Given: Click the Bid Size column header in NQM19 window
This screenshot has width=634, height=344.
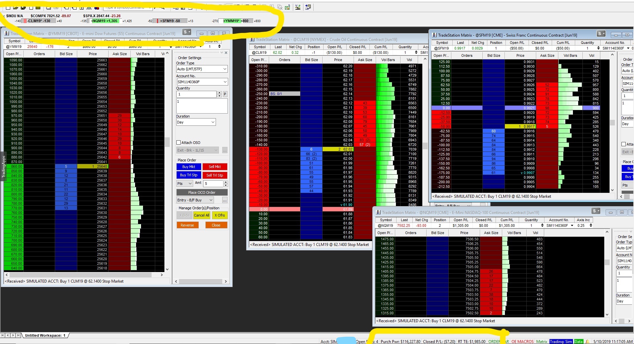Looking at the screenshot, I should click(x=438, y=233).
